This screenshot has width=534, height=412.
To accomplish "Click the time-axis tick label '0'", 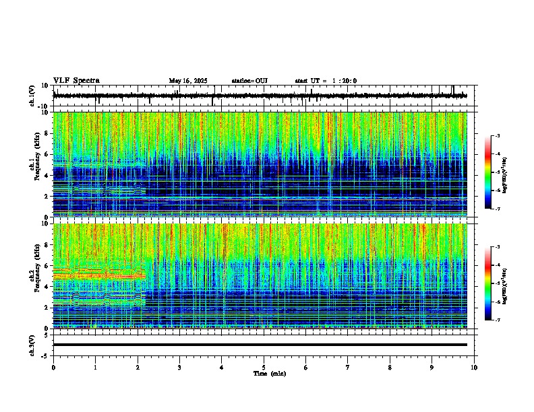I will [x=53, y=368].
